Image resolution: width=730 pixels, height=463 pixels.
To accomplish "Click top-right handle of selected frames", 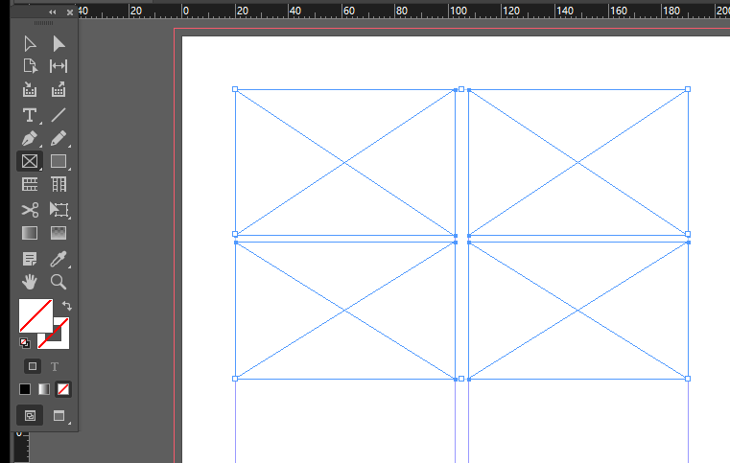I will point(688,89).
